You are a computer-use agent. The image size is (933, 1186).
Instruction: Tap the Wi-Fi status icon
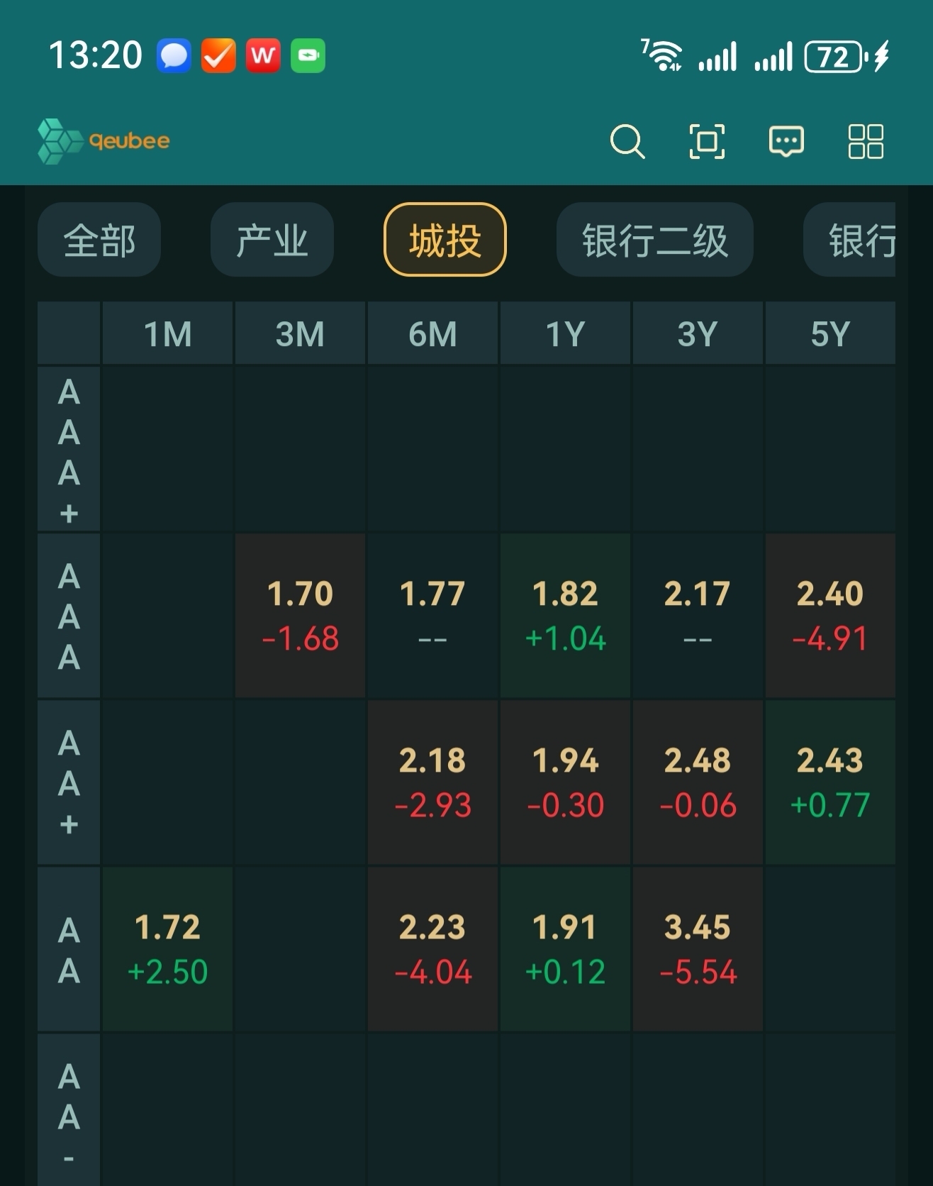pos(662,56)
